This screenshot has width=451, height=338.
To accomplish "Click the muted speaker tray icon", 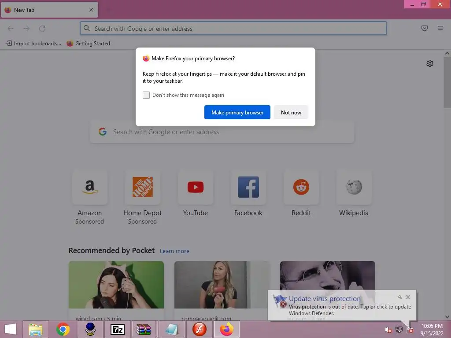I will pyautogui.click(x=388, y=330).
